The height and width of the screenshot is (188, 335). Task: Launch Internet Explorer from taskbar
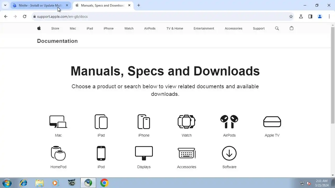pos(24,183)
